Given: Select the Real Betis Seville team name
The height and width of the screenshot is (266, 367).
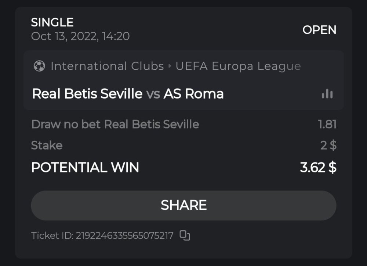Looking at the screenshot, I should click(87, 94).
